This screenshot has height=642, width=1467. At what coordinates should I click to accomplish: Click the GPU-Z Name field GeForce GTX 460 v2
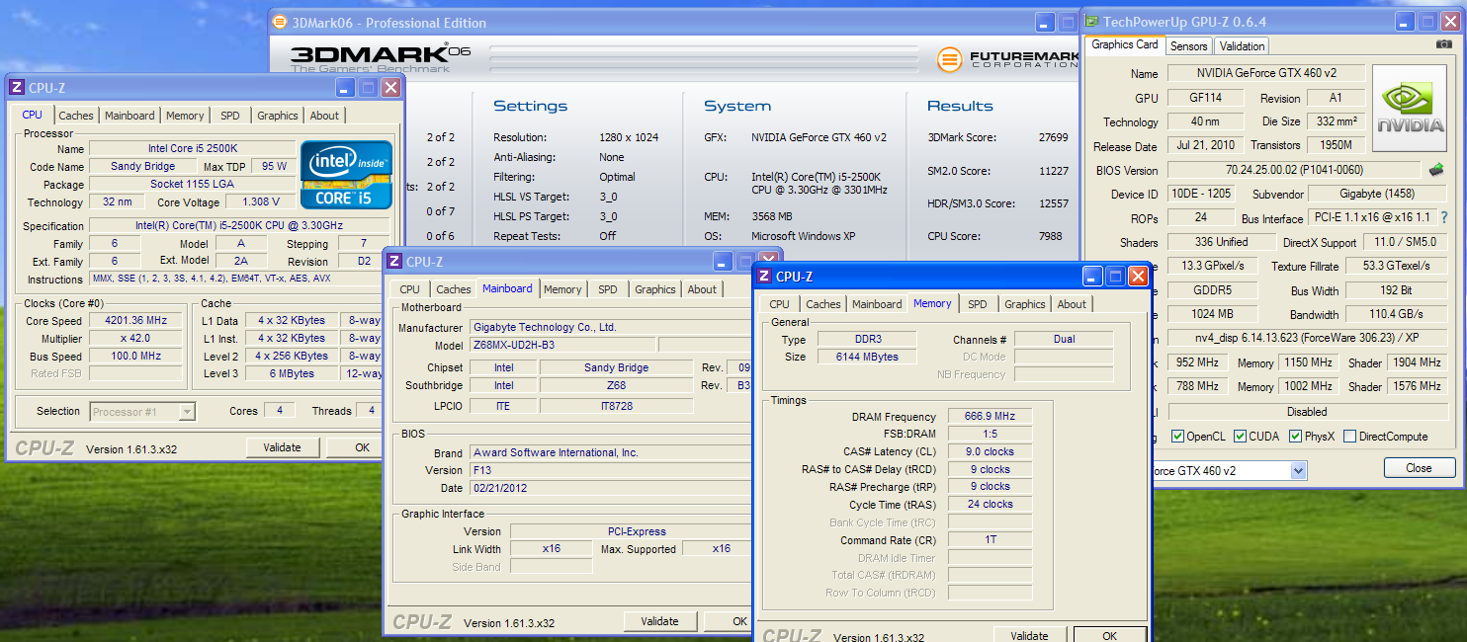point(1266,74)
